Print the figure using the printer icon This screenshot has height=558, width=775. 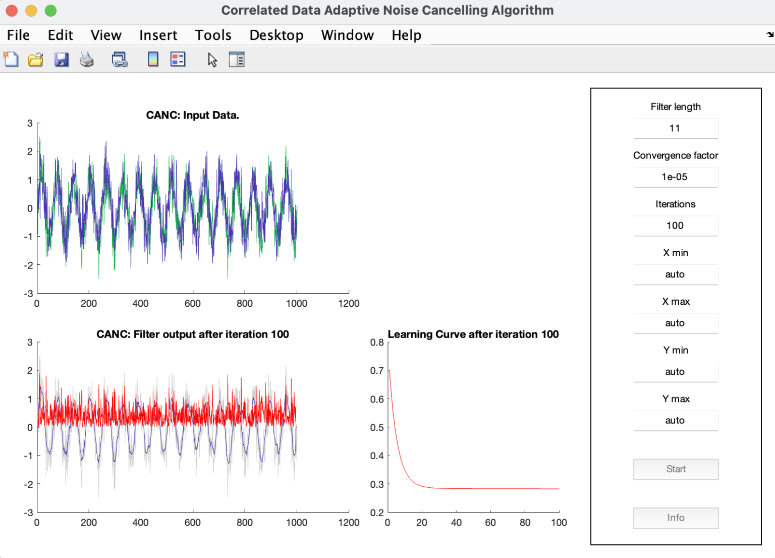click(87, 60)
